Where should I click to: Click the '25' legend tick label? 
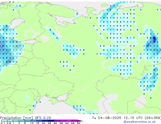pyautogui.click(x=49, y=123)
